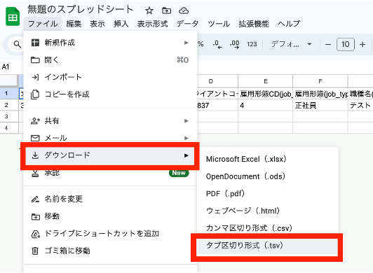Open the 編集 menu
This screenshot has width=373, height=273.
pos(74,24)
